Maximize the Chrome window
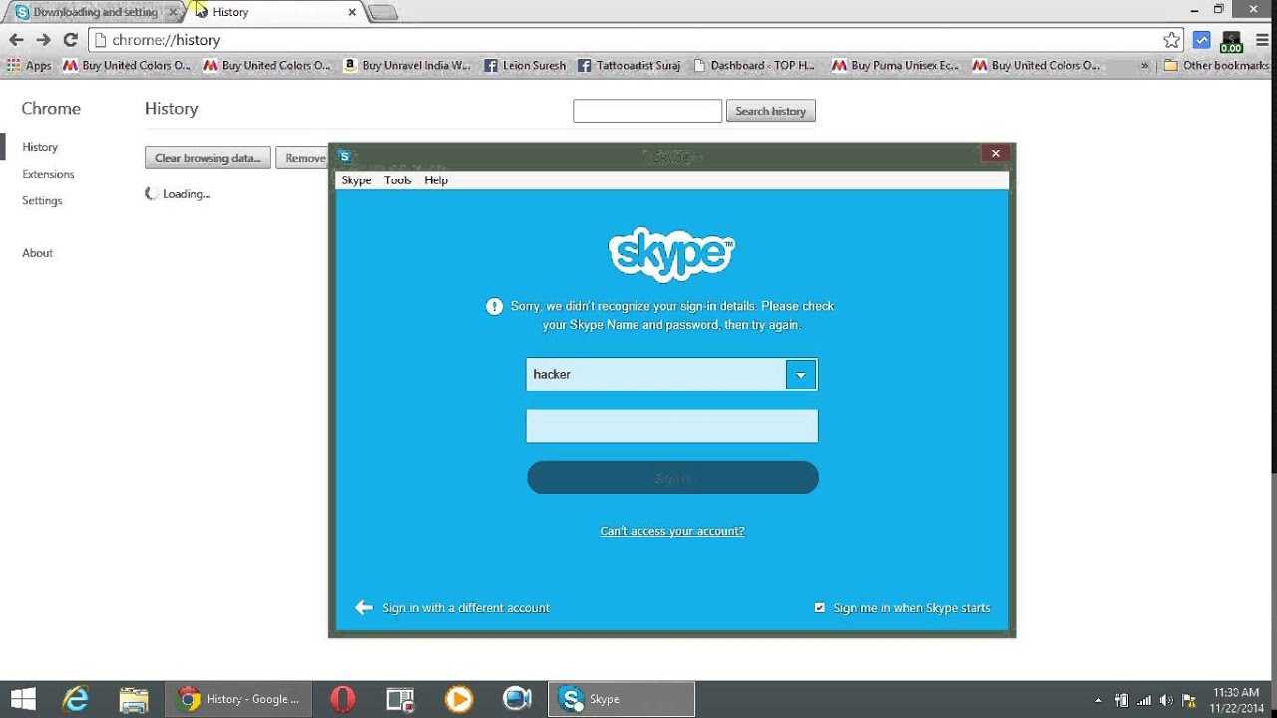Viewport: 1277px width, 718px height. click(1218, 9)
